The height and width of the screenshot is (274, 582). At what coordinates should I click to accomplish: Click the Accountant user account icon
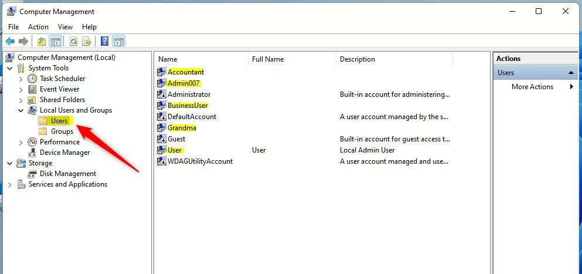[161, 72]
